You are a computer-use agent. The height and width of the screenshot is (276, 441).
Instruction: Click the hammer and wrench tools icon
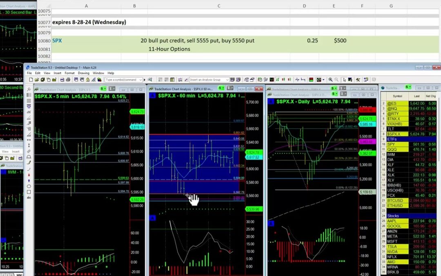(358, 80)
